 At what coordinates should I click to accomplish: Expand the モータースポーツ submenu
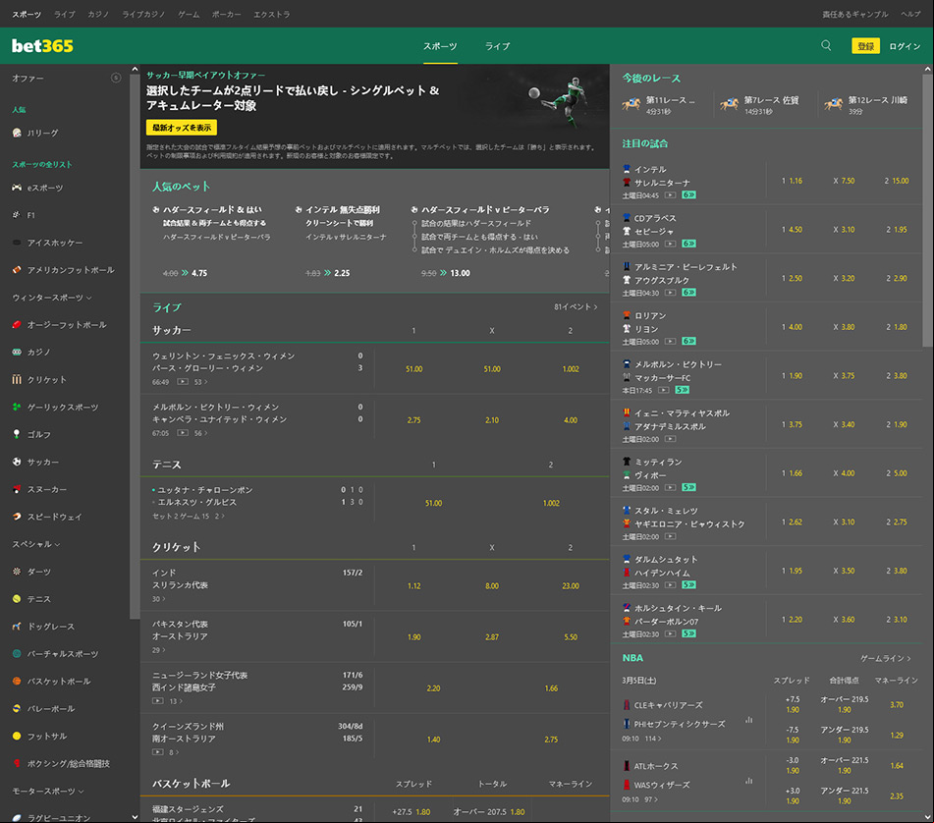click(x=48, y=791)
